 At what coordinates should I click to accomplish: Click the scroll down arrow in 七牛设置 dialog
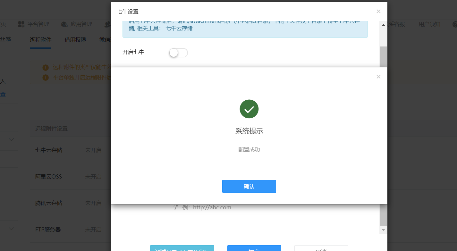(x=383, y=230)
